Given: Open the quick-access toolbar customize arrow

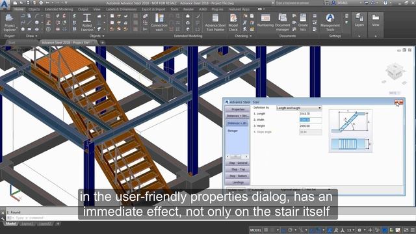Looking at the screenshot, I should click(66, 3).
